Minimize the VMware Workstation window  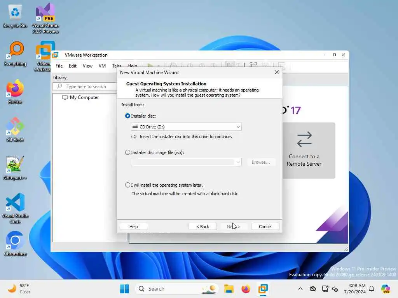click(x=325, y=55)
